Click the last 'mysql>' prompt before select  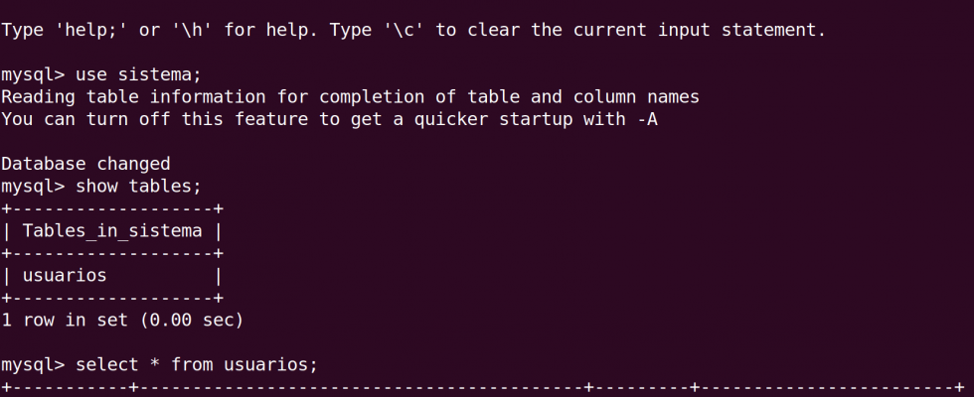point(33,365)
